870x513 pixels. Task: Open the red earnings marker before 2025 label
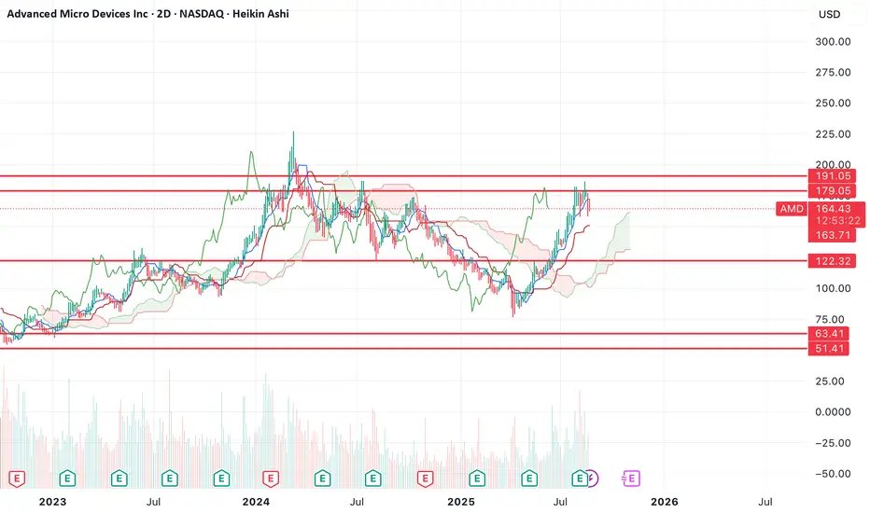tap(425, 478)
